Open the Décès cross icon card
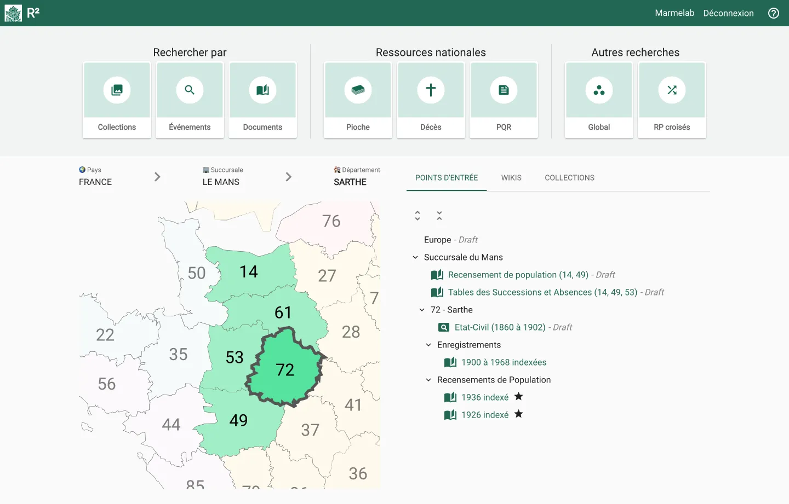Viewport: 789px width, 504px height. point(431,90)
